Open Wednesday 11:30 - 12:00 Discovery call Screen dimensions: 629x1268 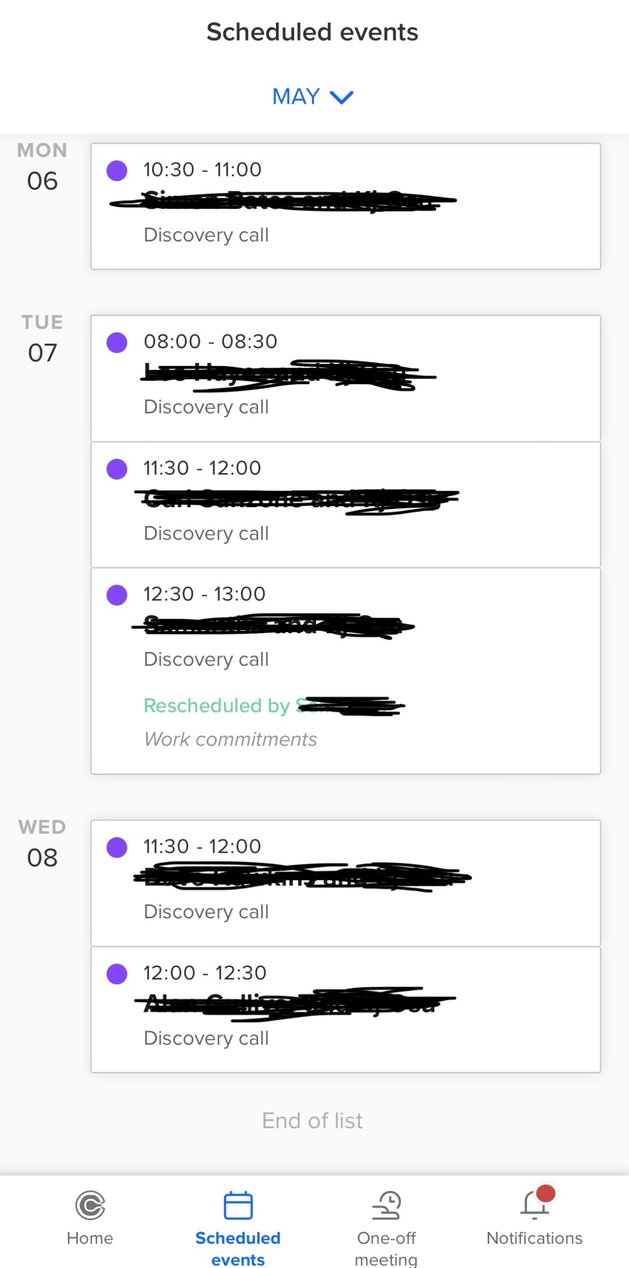click(x=345, y=883)
